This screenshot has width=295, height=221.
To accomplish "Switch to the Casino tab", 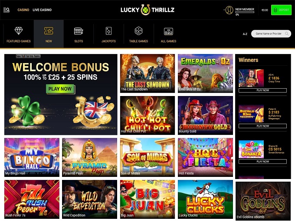I will [x=23, y=10].
